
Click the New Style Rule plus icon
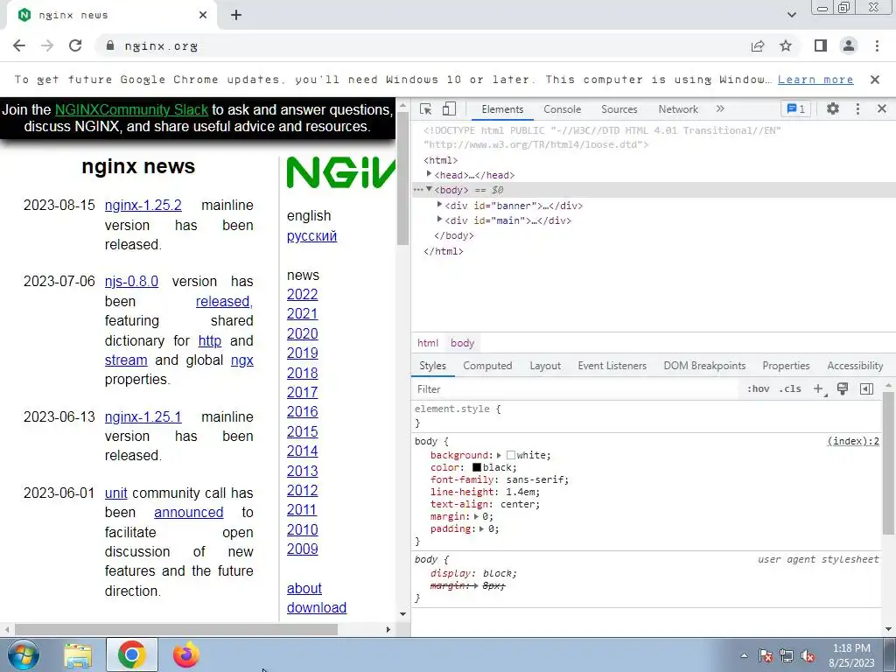pyautogui.click(x=819, y=389)
